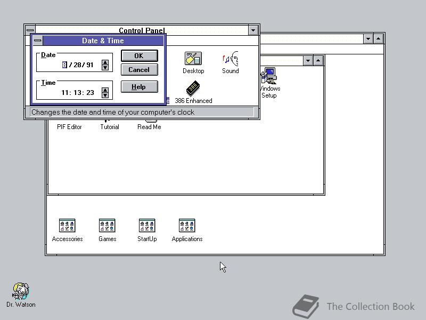This screenshot has height=320, width=426.
Task: Select the Tutorial label in Main group
Action: click(110, 127)
